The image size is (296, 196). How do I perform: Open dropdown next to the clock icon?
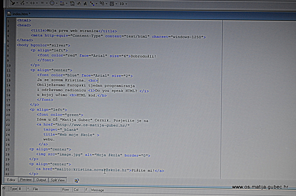57,3
